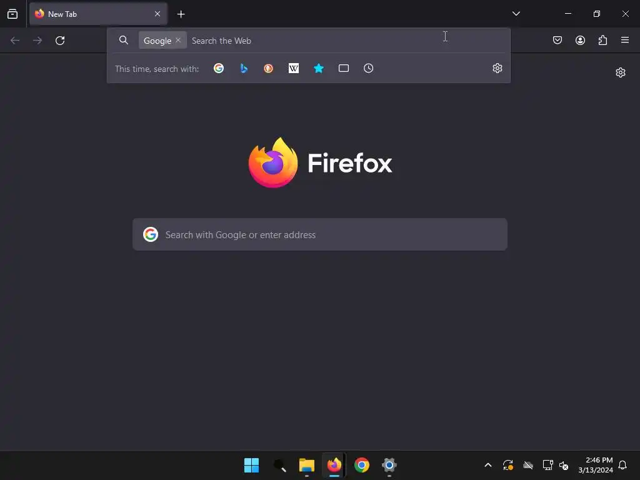Go forward one page

37,41
